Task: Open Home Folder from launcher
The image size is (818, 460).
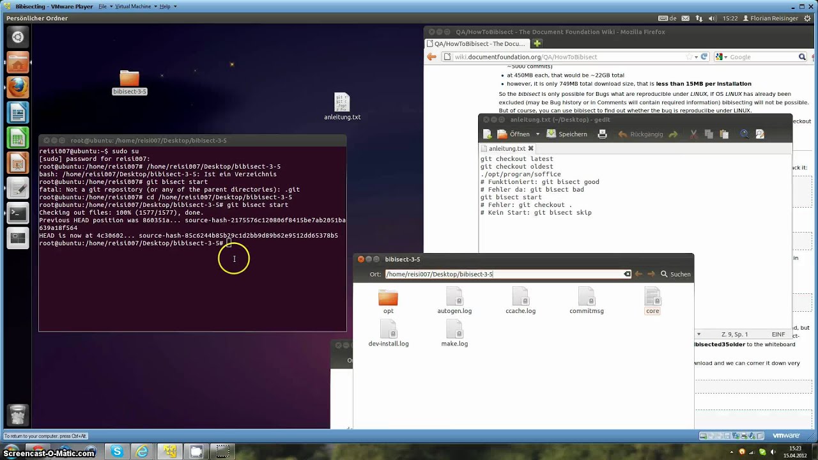Action: pyautogui.click(x=17, y=63)
